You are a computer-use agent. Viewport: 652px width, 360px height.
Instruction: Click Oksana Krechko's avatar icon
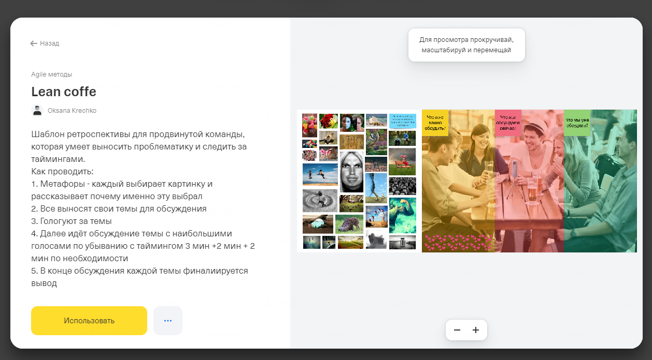[x=37, y=110]
